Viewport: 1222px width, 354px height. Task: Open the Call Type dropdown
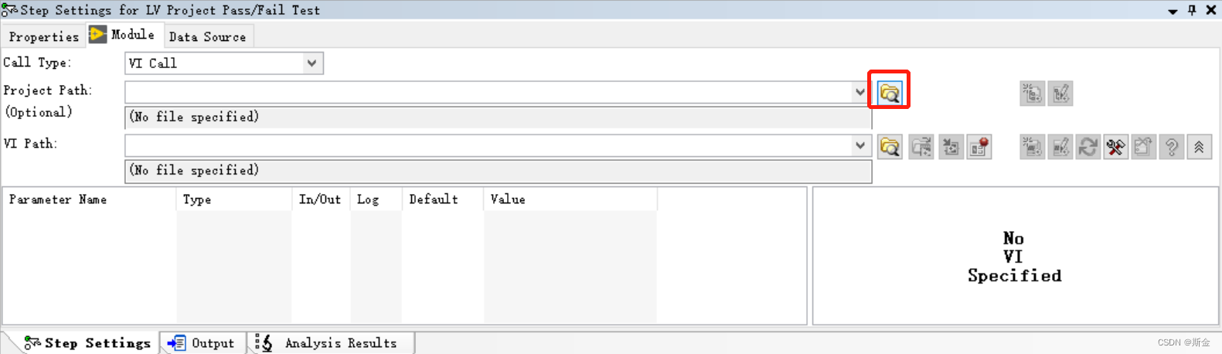coord(311,63)
